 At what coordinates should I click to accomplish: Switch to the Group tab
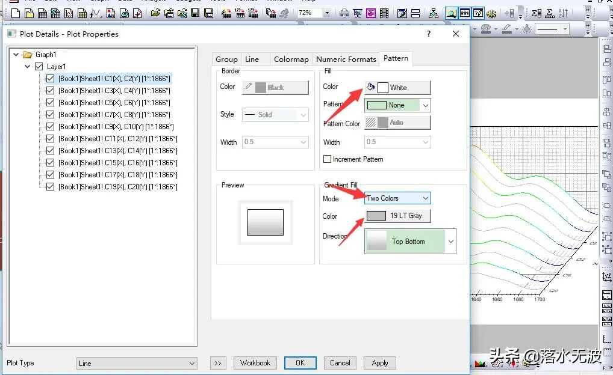pos(226,59)
